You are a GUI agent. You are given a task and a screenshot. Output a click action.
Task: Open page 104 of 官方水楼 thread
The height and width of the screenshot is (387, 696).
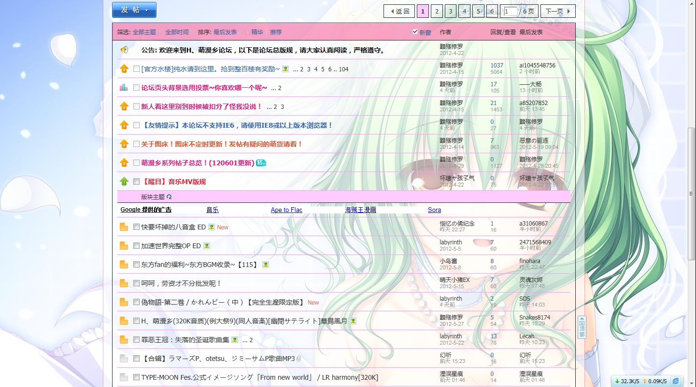point(343,69)
